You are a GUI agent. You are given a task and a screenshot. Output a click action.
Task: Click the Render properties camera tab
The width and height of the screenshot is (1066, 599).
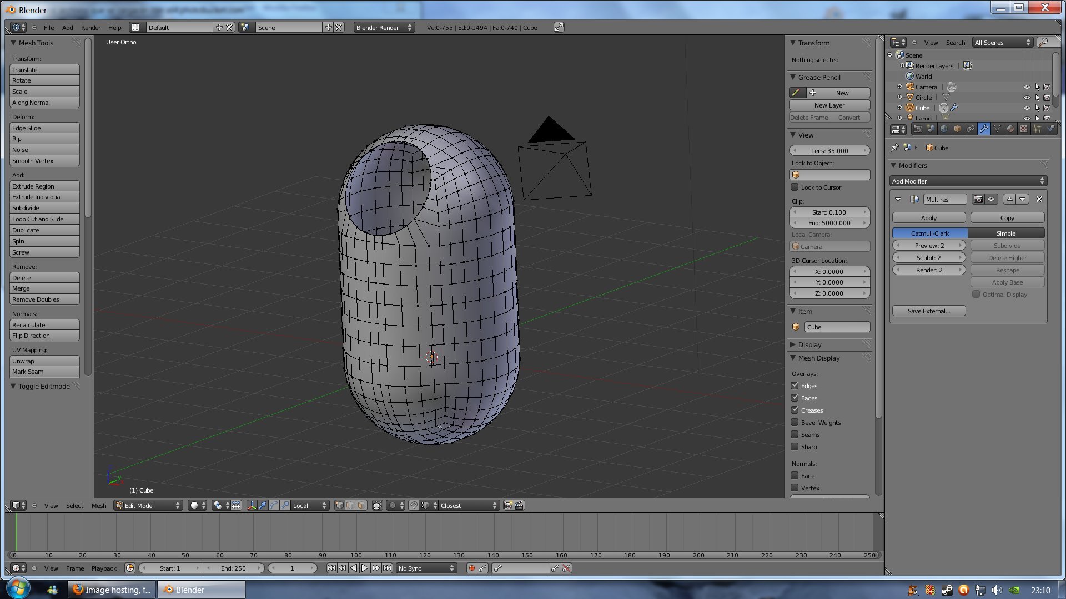click(x=917, y=129)
